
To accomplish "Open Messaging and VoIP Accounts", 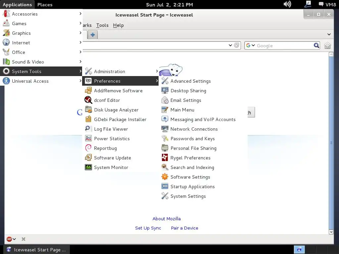I will tap(203, 119).
